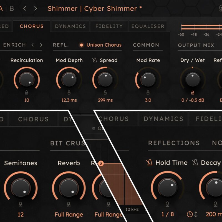
Task: Click the clock icon beside 200 ms value
Action: 190,214
